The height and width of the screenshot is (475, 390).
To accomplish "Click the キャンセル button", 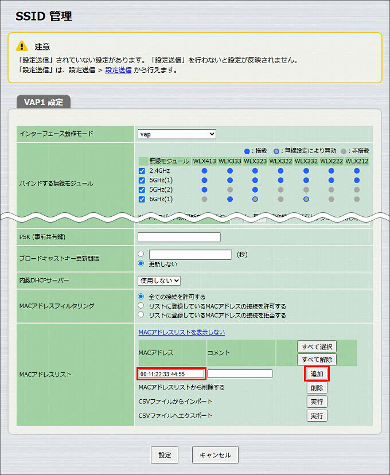I will pyautogui.click(x=215, y=455).
